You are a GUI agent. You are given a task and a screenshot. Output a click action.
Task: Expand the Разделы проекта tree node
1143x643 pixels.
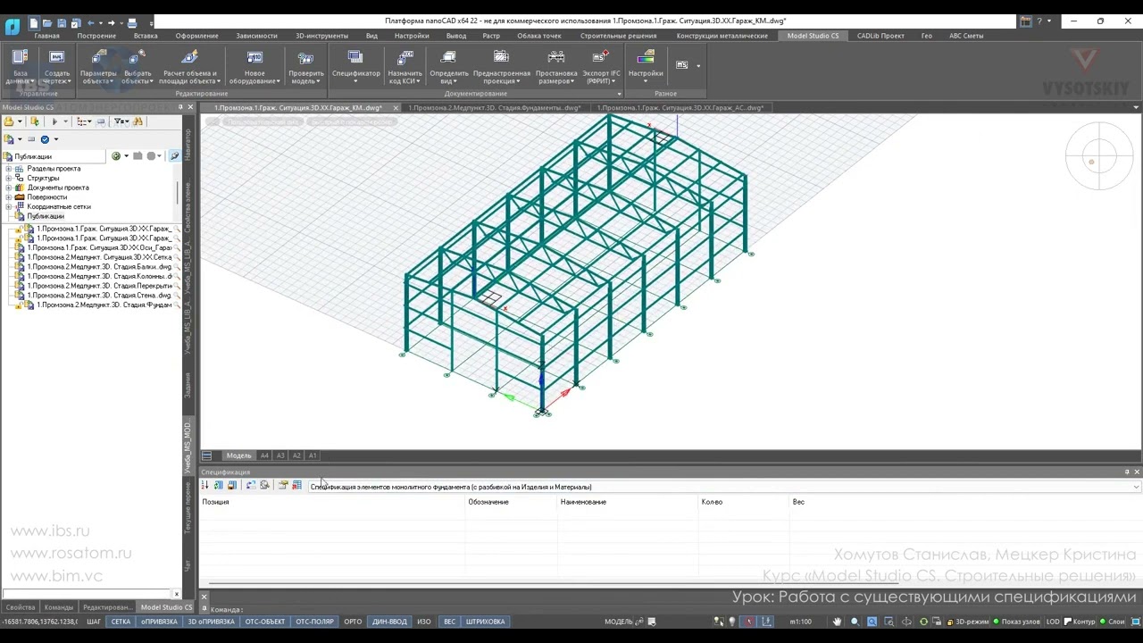point(9,169)
